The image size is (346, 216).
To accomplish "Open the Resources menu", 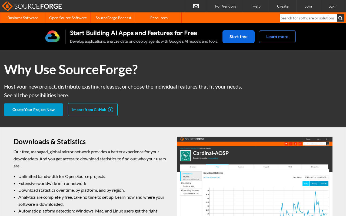I will (159, 18).
